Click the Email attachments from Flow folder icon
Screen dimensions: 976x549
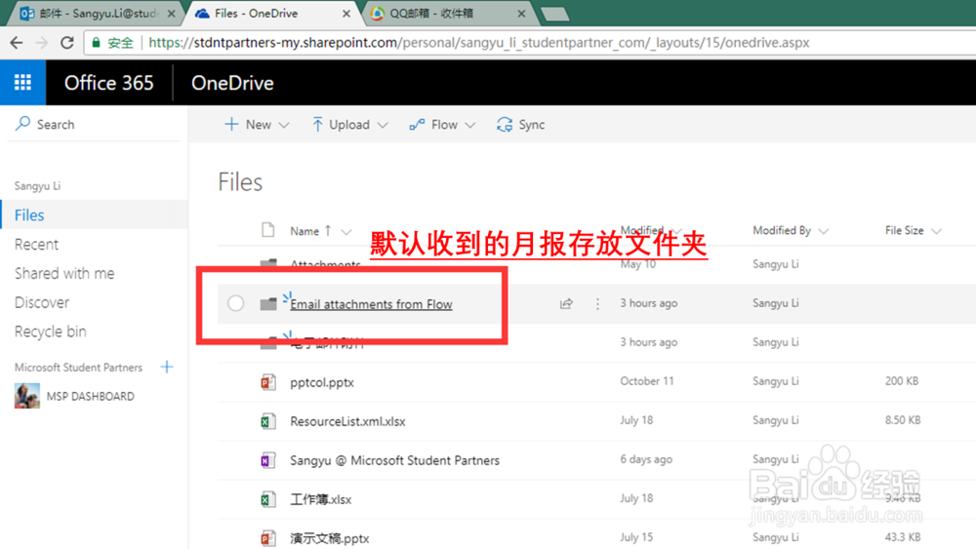click(268, 303)
